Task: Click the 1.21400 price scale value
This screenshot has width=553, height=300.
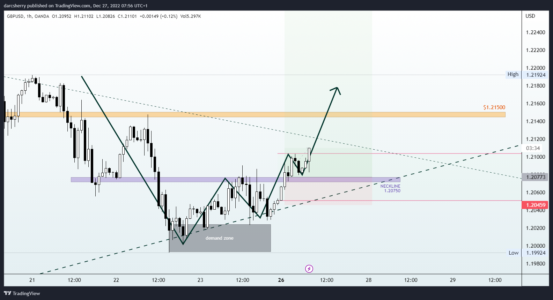Action: (x=536, y=121)
